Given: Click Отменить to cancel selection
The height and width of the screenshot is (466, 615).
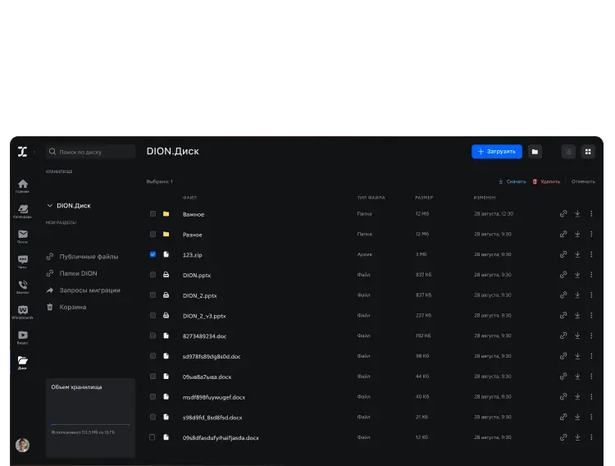Looking at the screenshot, I should pyautogui.click(x=583, y=181).
